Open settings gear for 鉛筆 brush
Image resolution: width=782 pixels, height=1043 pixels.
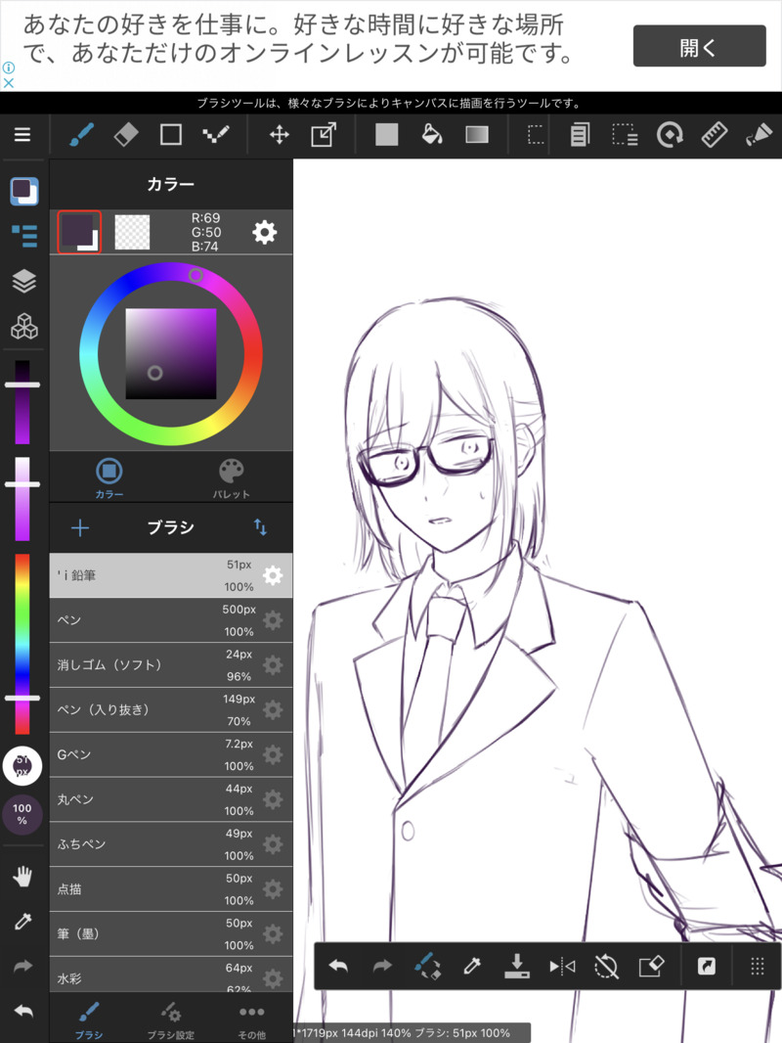coord(273,575)
